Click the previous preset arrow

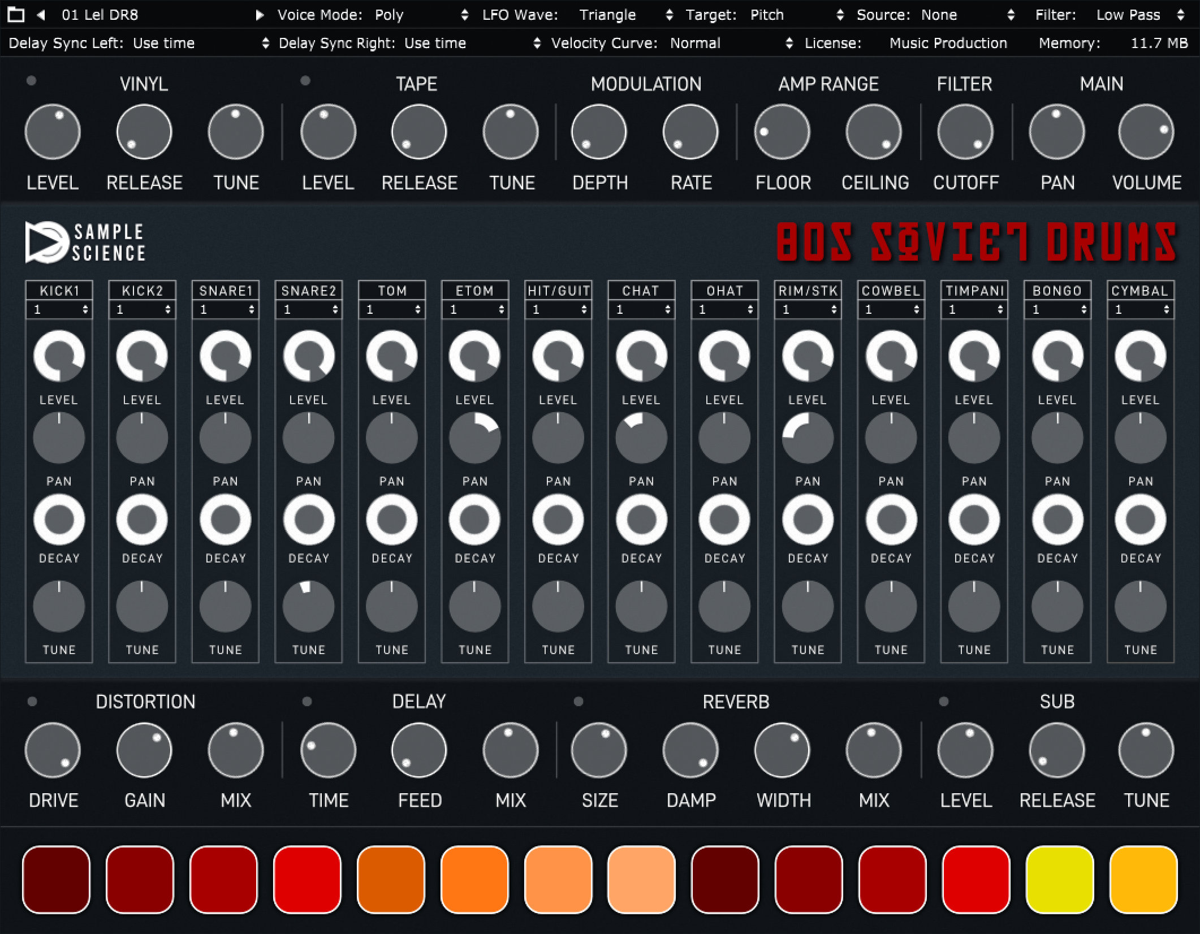coord(40,15)
